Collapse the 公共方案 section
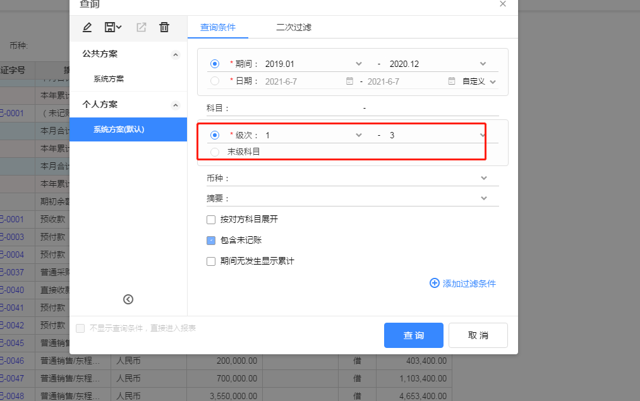 click(x=176, y=55)
